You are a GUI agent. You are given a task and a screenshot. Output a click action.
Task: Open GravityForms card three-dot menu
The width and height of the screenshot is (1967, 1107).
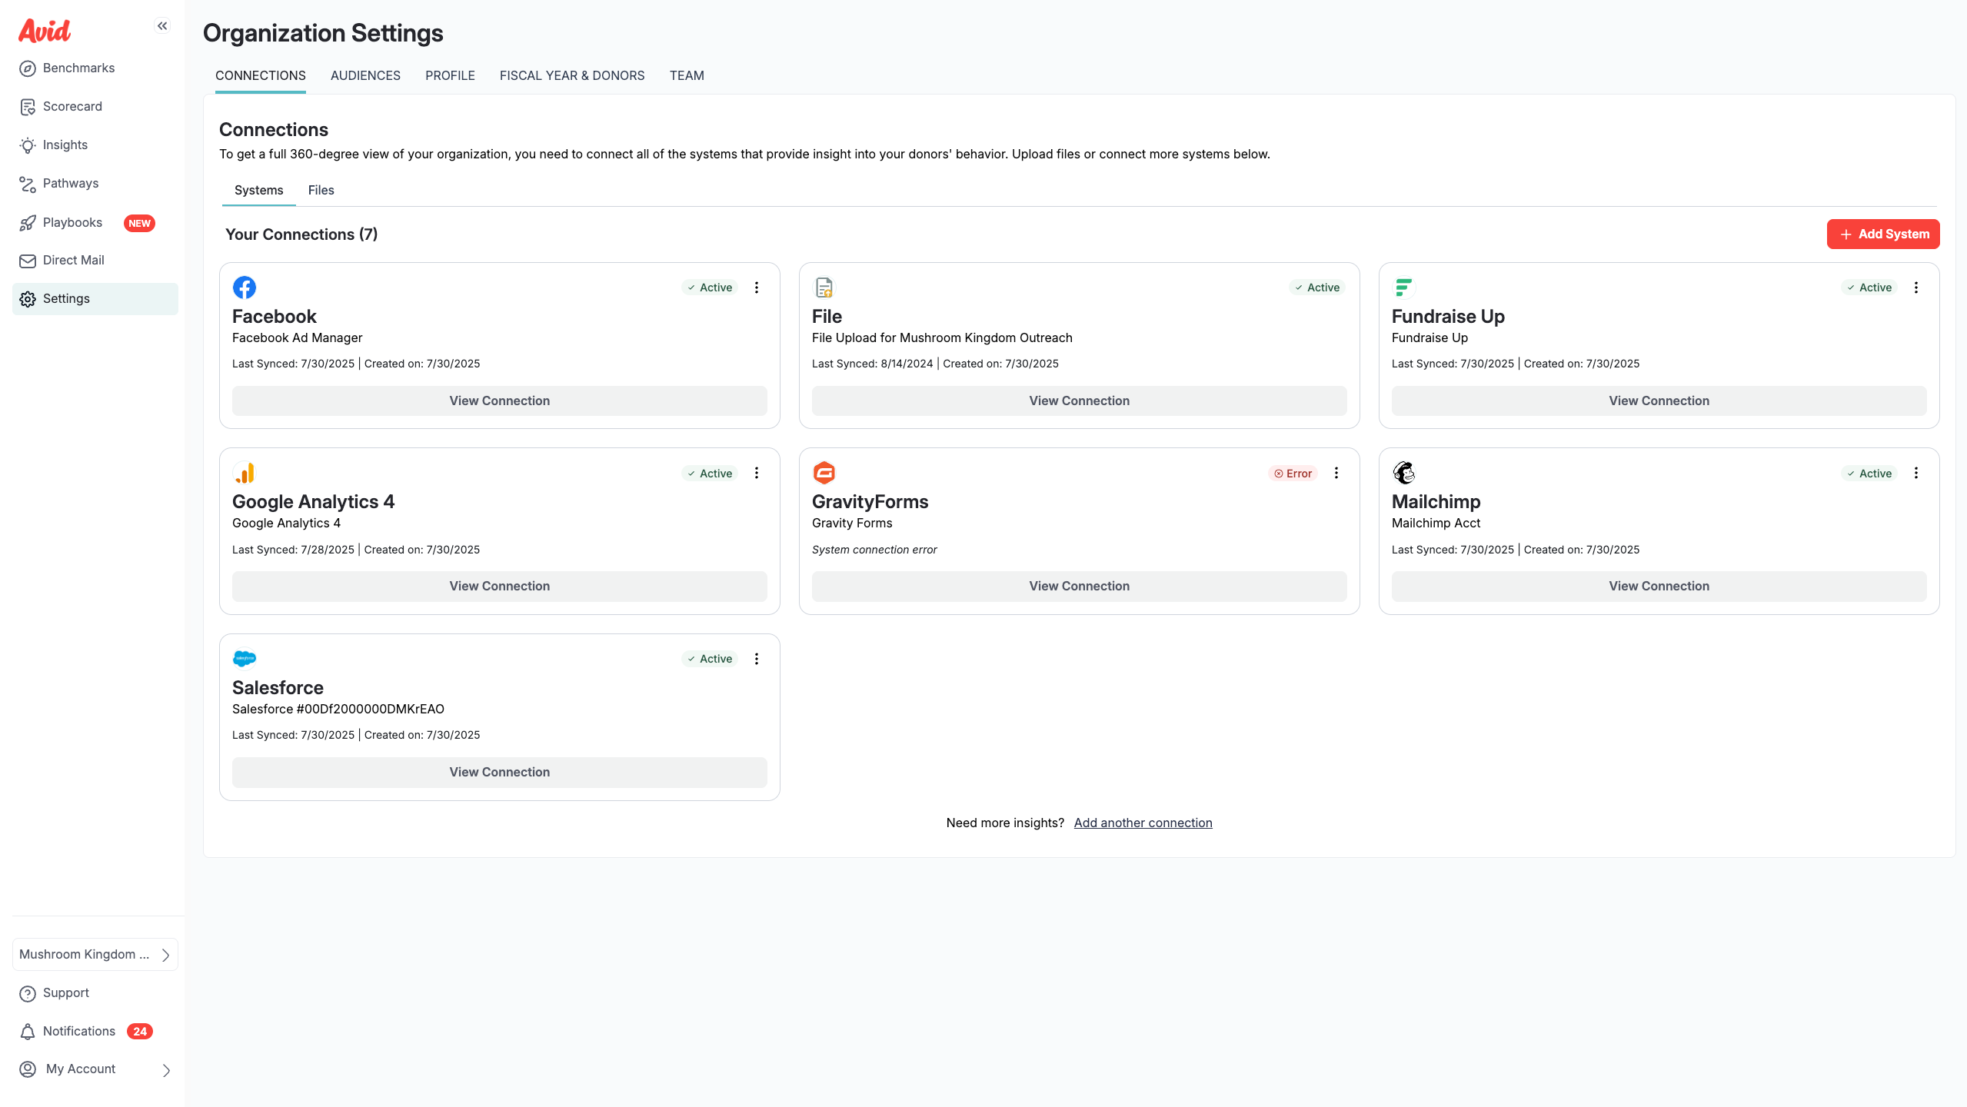tap(1336, 473)
